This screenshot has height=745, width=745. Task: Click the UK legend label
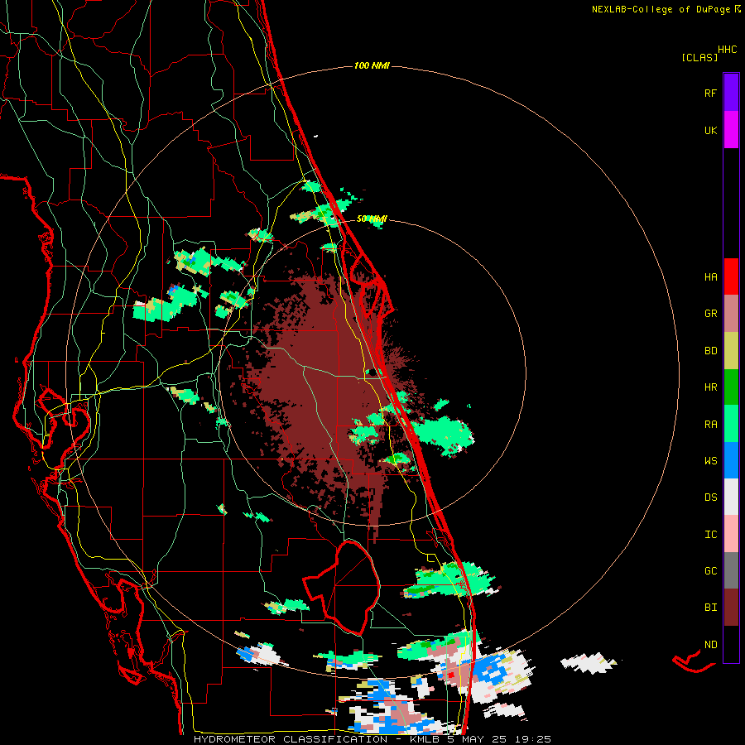pyautogui.click(x=710, y=130)
